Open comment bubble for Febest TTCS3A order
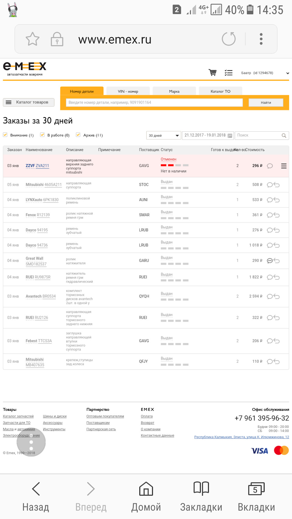The height and width of the screenshot is (519, 292). (x=269, y=341)
